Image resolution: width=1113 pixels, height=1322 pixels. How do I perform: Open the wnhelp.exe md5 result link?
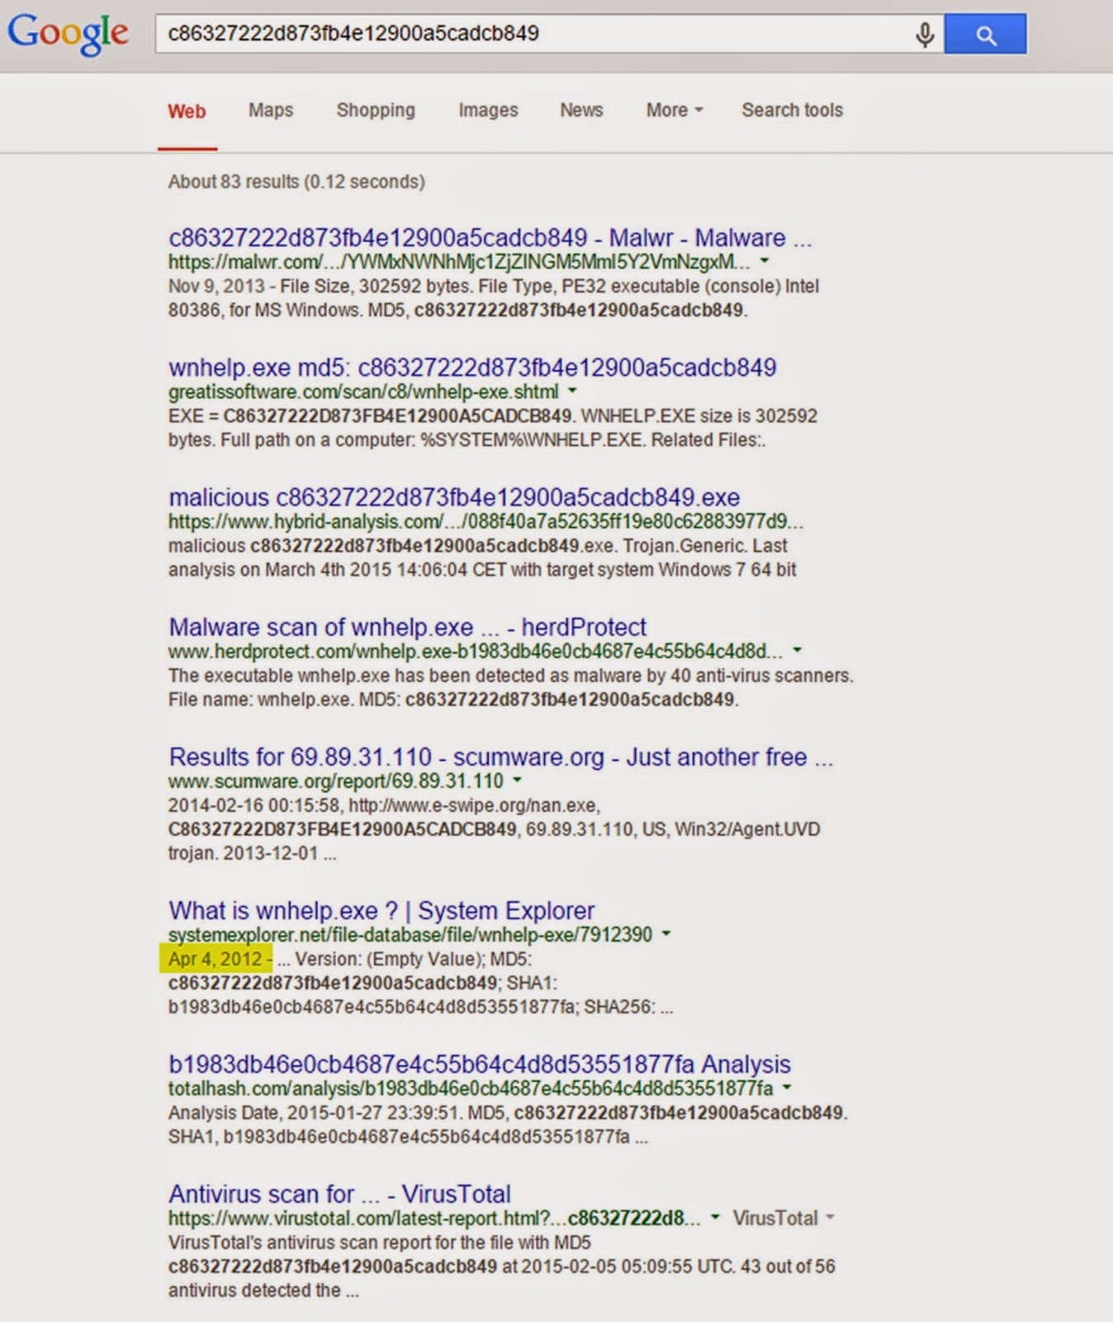472,368
